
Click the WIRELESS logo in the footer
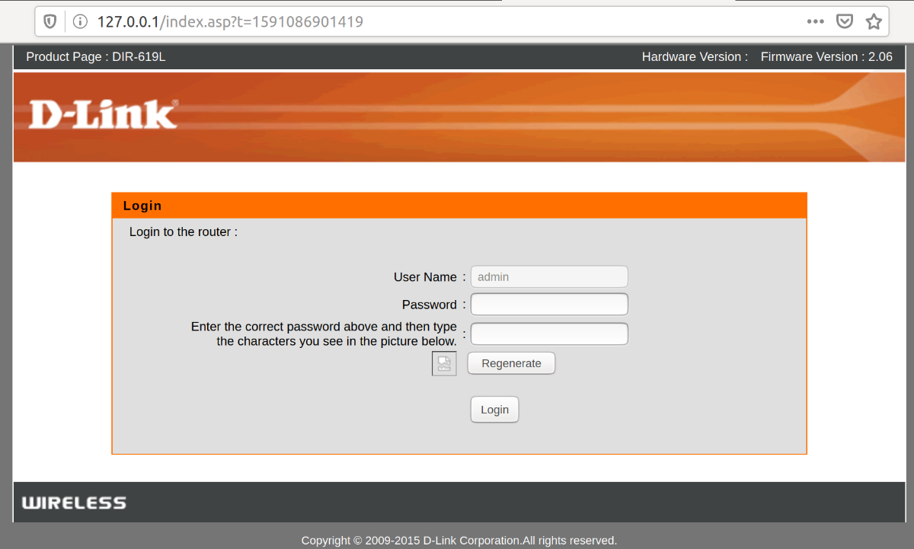pos(74,503)
